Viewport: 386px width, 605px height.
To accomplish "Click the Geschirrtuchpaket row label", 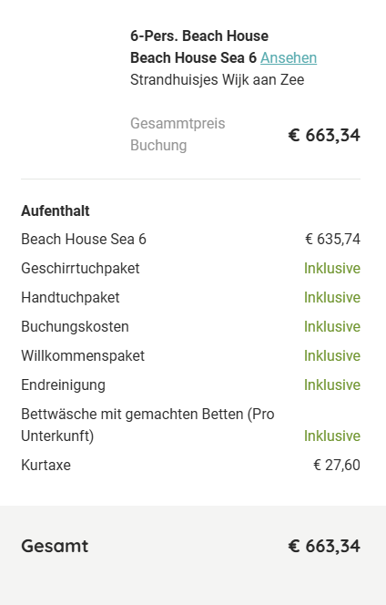I will click(80, 269).
